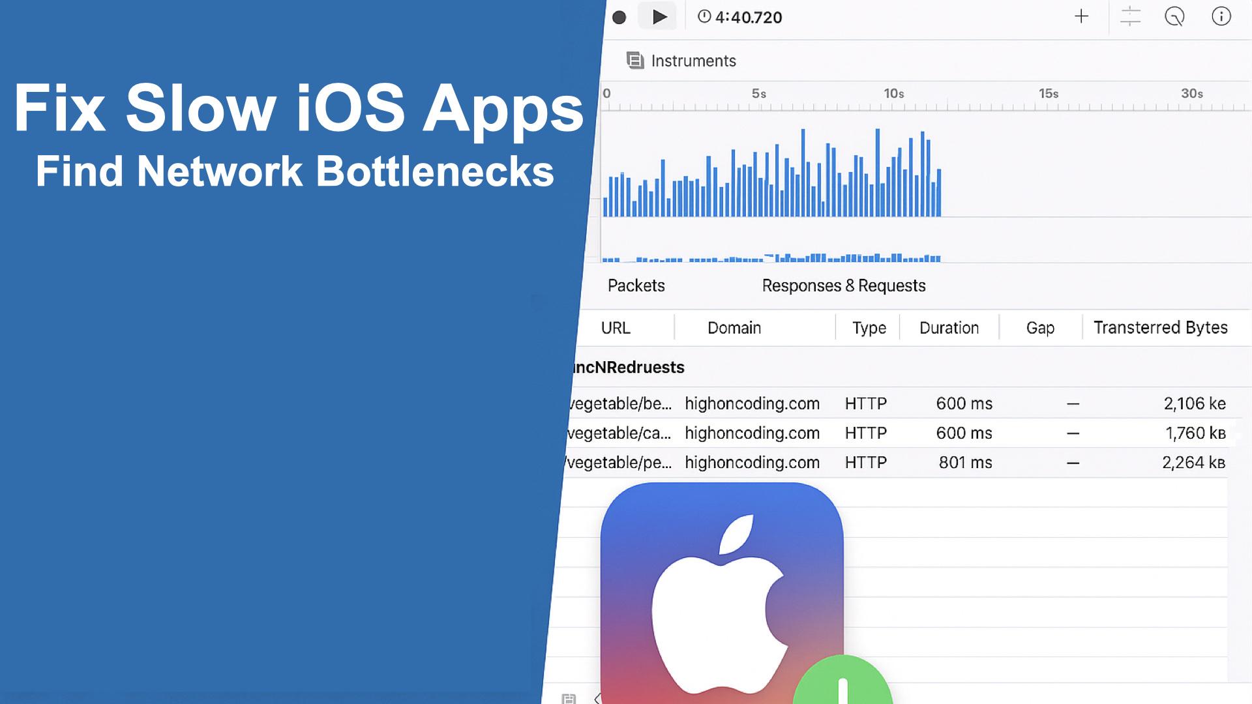Sort by the Type column header
Image resolution: width=1252 pixels, height=704 pixels.
tap(869, 328)
